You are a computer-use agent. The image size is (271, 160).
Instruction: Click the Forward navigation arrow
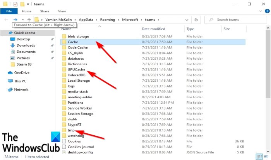(x=15, y=20)
